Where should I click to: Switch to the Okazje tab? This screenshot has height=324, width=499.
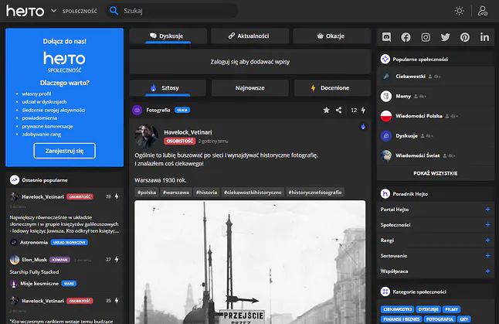pos(331,36)
